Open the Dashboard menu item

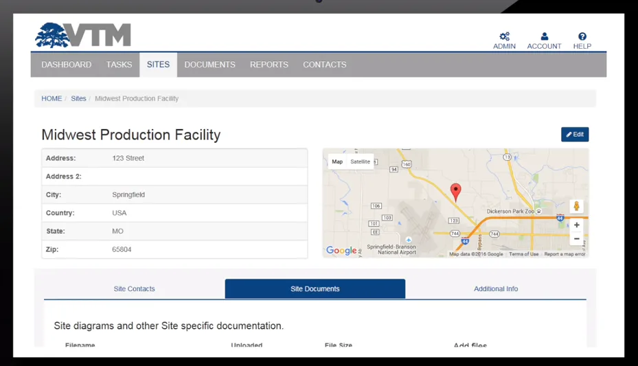[67, 65]
